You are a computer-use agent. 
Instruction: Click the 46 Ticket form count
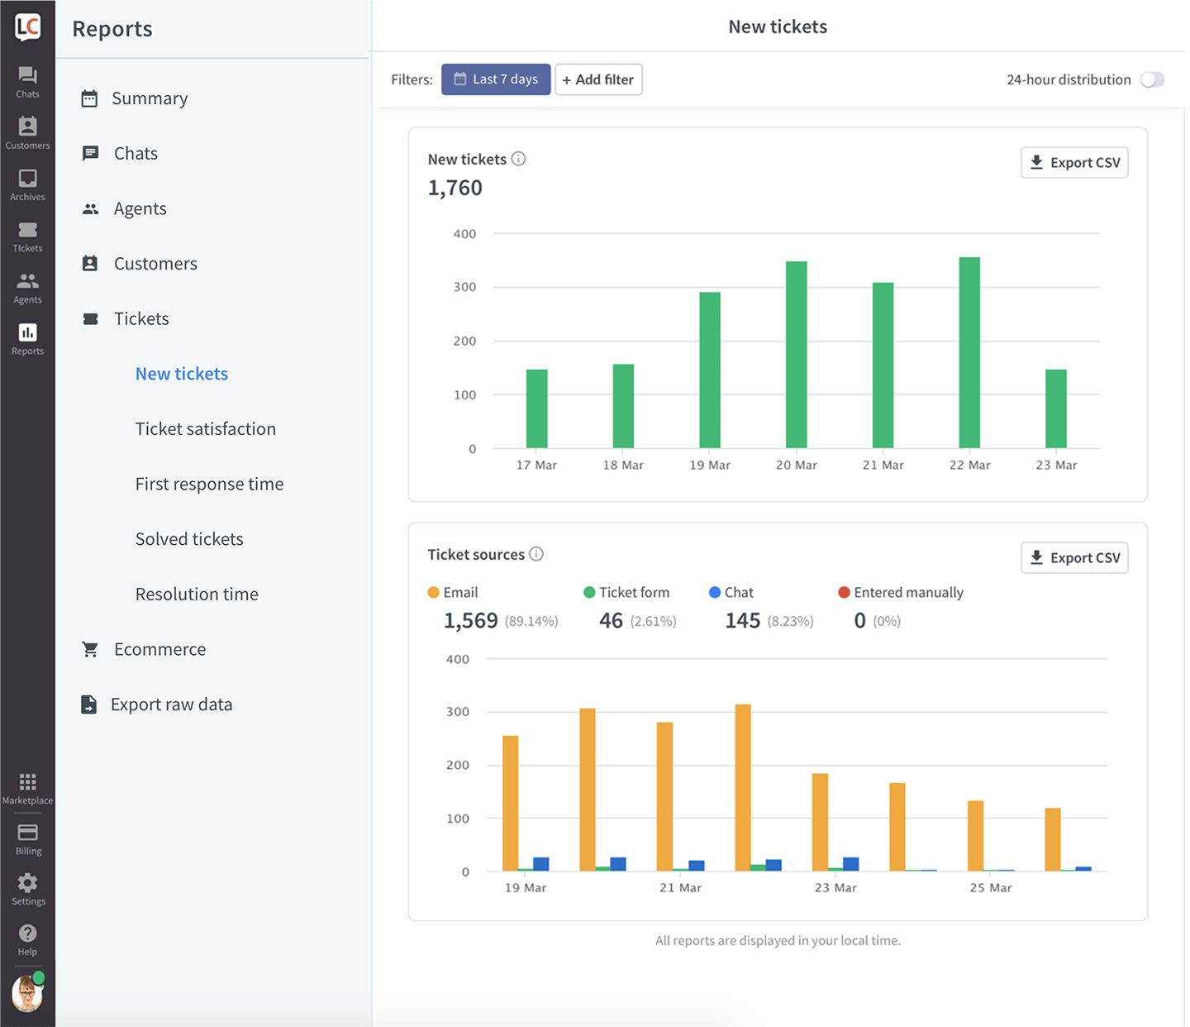[x=611, y=620]
